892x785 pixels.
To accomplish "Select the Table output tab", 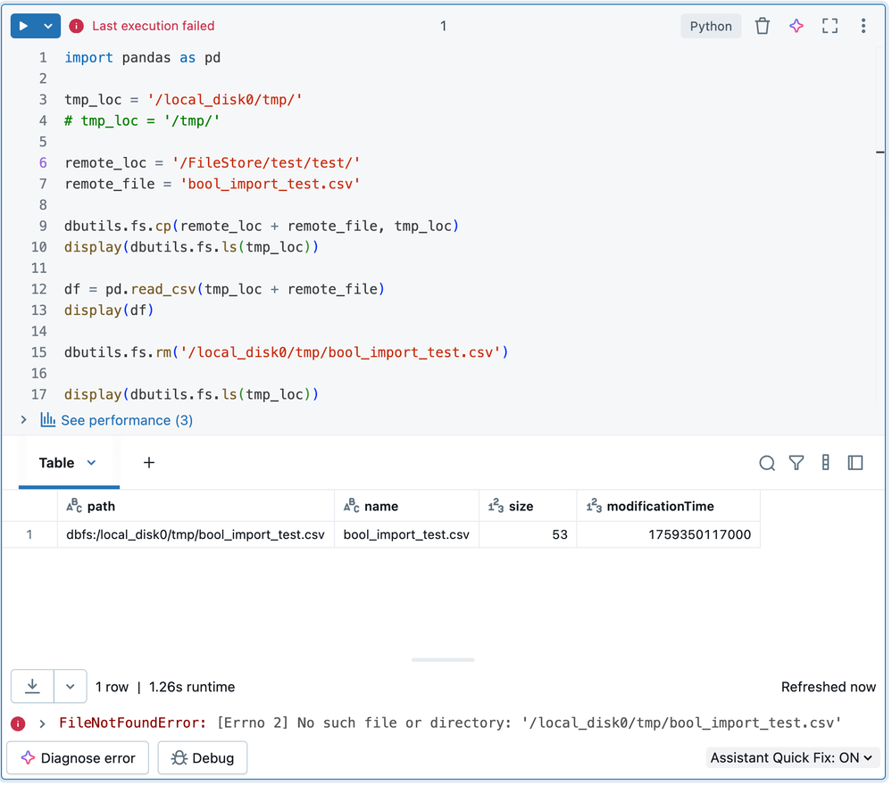I will point(57,463).
